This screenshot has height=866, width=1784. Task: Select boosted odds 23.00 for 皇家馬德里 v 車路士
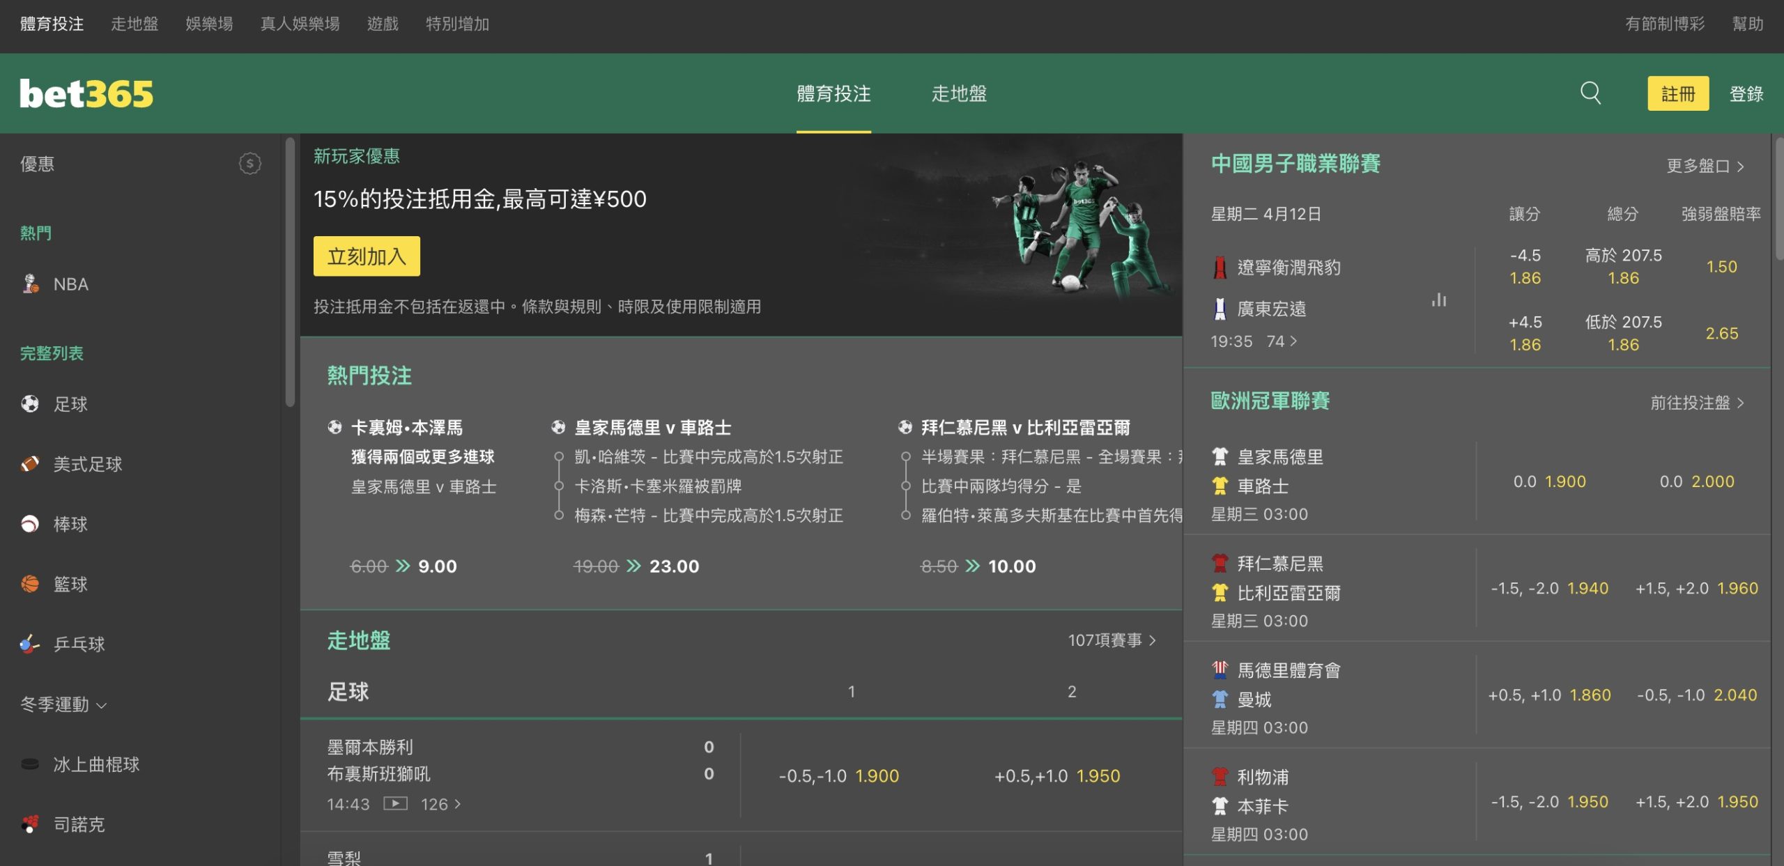tap(674, 566)
